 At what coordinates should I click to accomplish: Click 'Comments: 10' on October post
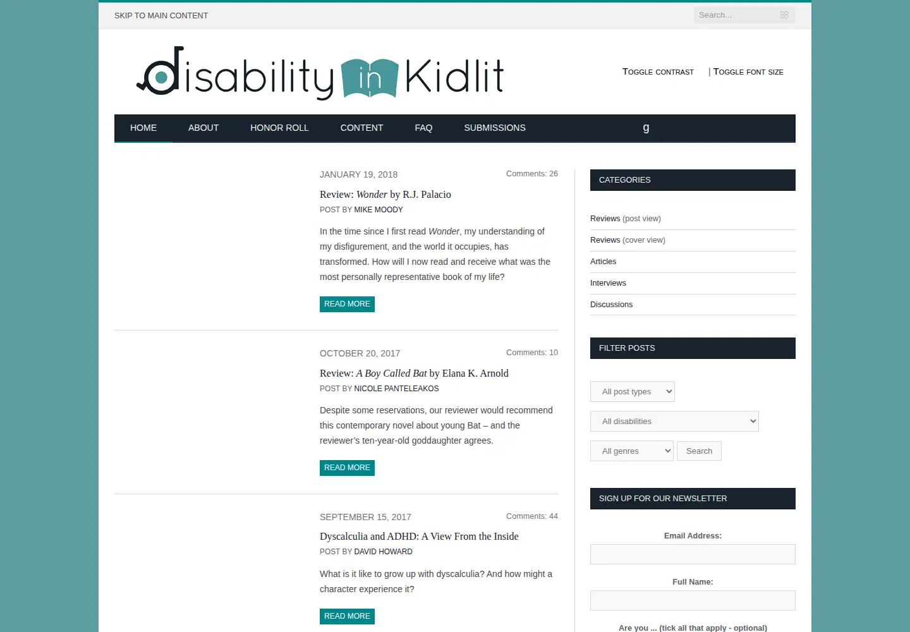click(x=532, y=353)
